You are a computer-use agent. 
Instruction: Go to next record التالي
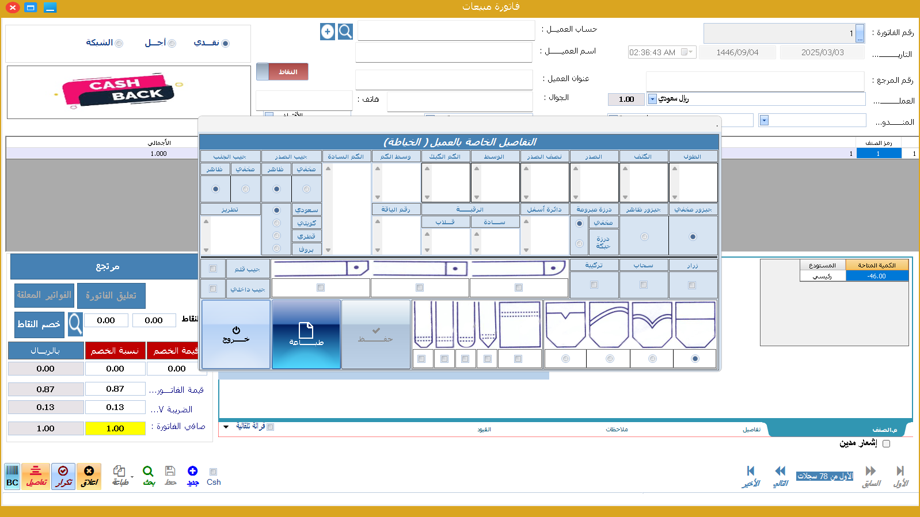tap(780, 476)
